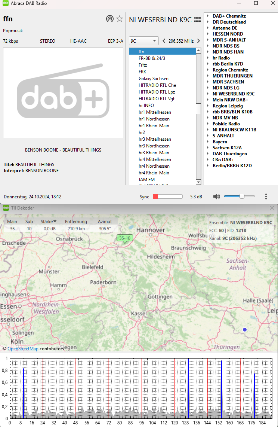Image resolution: width=278 pixels, height=427 pixels.
Task: Expand the MDR S-ANHALT ensemble
Action: 207,40
